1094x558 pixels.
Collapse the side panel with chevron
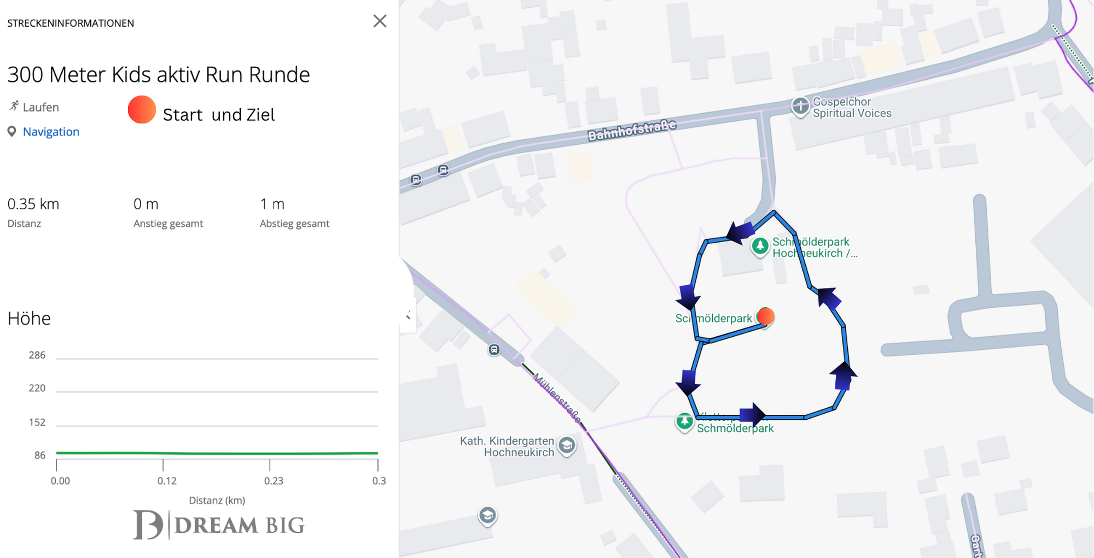(x=408, y=315)
